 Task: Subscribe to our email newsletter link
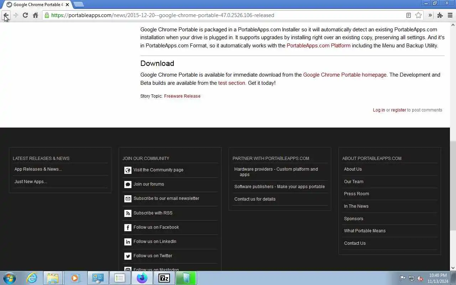pyautogui.click(x=166, y=198)
